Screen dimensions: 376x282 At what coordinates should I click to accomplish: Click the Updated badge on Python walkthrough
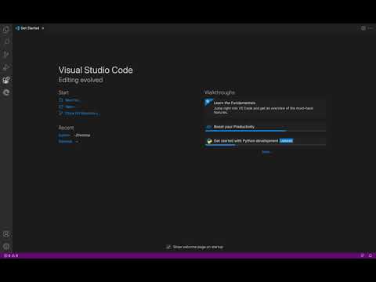(286, 141)
